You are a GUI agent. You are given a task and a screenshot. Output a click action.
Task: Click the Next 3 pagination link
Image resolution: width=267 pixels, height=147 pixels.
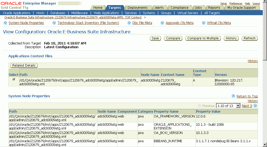pyautogui.click(x=247, y=106)
